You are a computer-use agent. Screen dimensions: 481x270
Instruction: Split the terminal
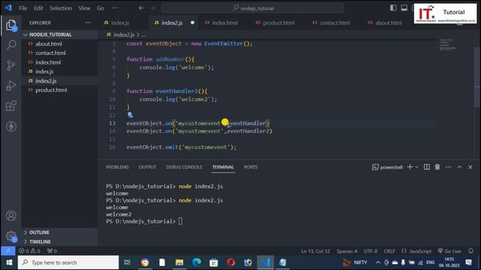click(x=427, y=166)
